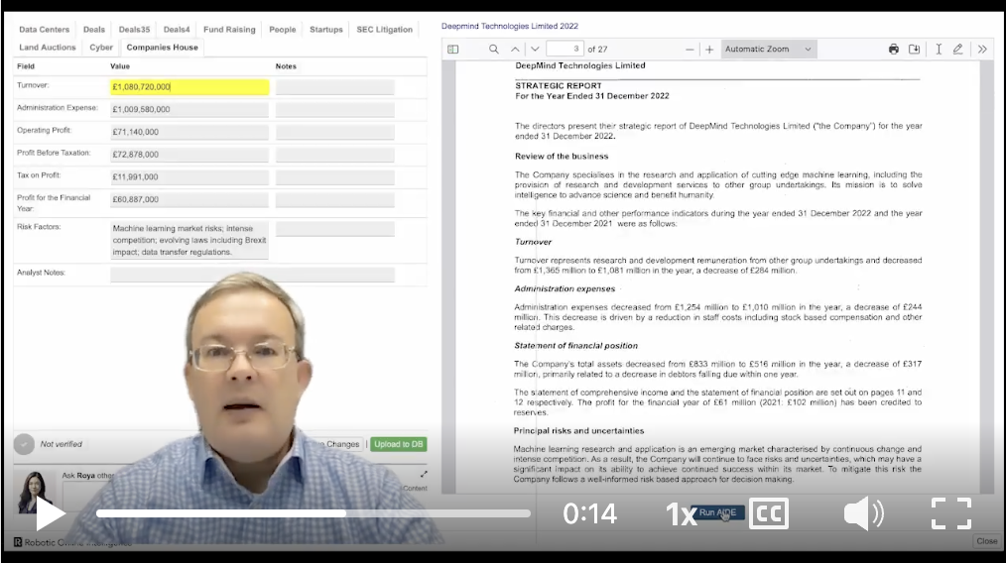Edit the Operating Profit value field

[189, 132]
